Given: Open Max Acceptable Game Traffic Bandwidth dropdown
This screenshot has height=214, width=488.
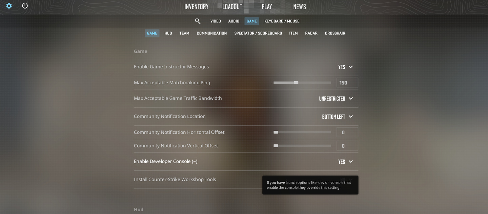Looking at the screenshot, I should [336, 99].
